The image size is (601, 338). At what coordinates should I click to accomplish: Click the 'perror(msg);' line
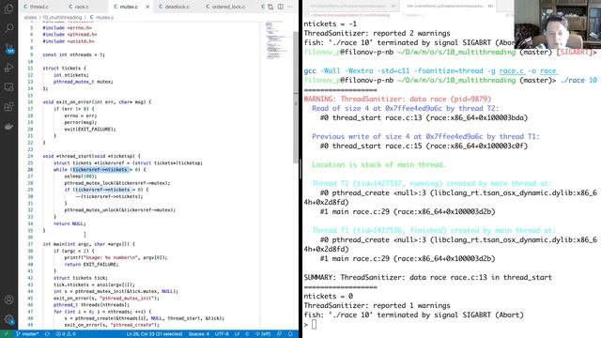(x=81, y=122)
